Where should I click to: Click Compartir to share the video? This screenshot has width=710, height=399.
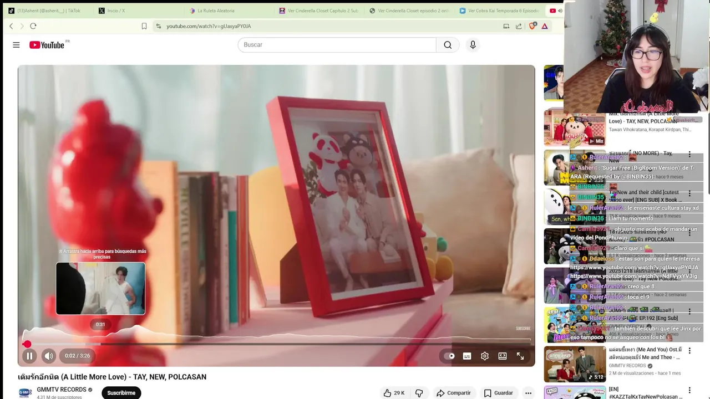click(x=453, y=393)
